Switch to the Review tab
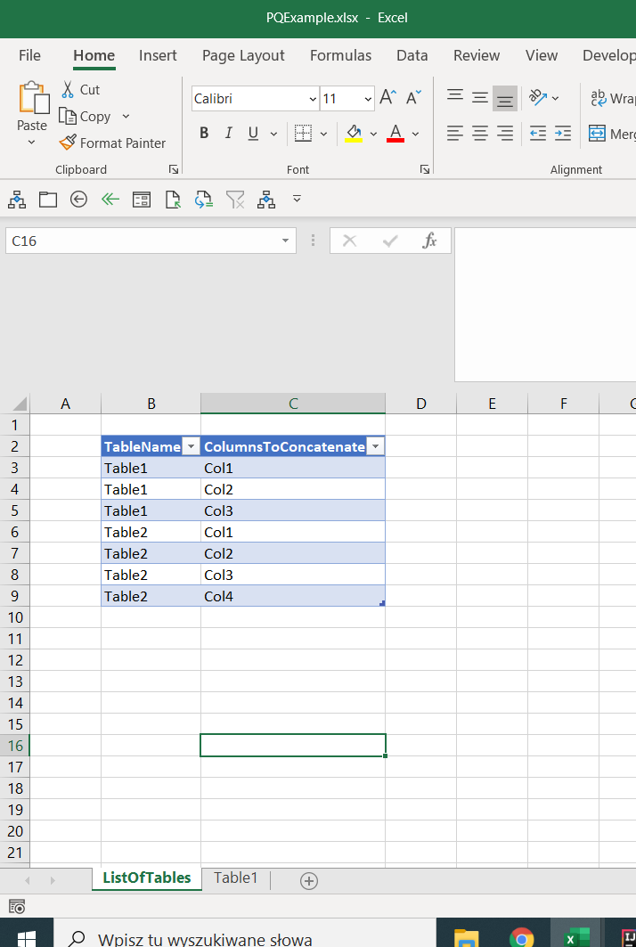636x947 pixels. tap(477, 55)
